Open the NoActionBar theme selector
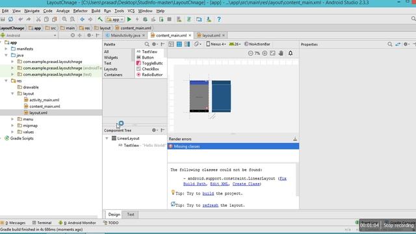The image size is (416, 234). point(257,44)
